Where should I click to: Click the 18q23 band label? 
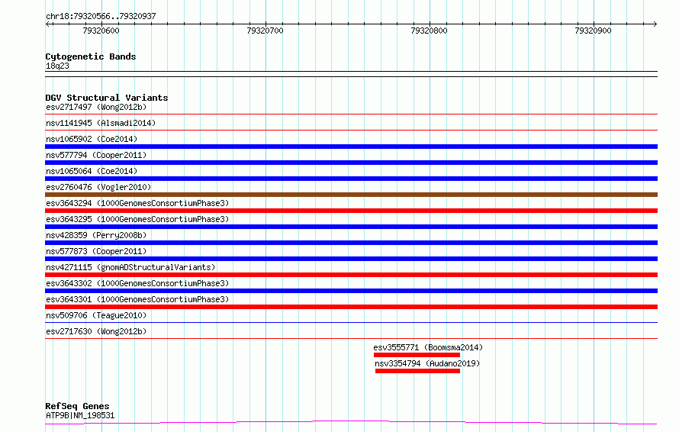(57, 66)
